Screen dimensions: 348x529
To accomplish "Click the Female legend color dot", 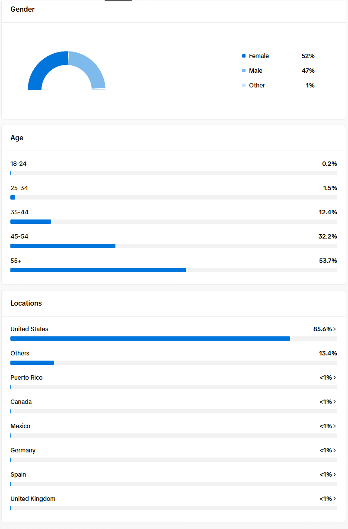I will point(244,56).
